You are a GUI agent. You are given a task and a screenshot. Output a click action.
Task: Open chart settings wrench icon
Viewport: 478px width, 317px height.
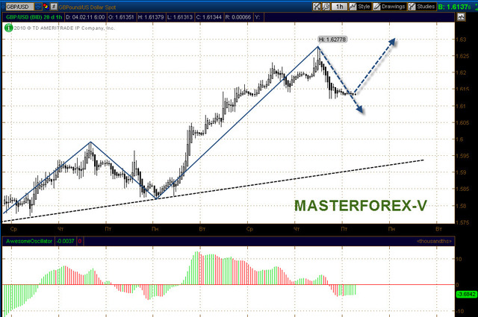tap(326, 7)
